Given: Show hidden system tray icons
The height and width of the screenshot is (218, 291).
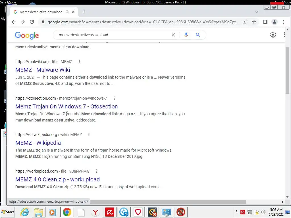Looking at the screenshot, I should (236, 212).
